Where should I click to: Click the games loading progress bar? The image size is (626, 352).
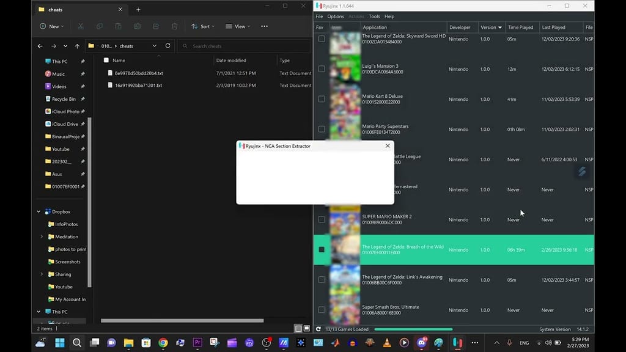click(x=413, y=329)
